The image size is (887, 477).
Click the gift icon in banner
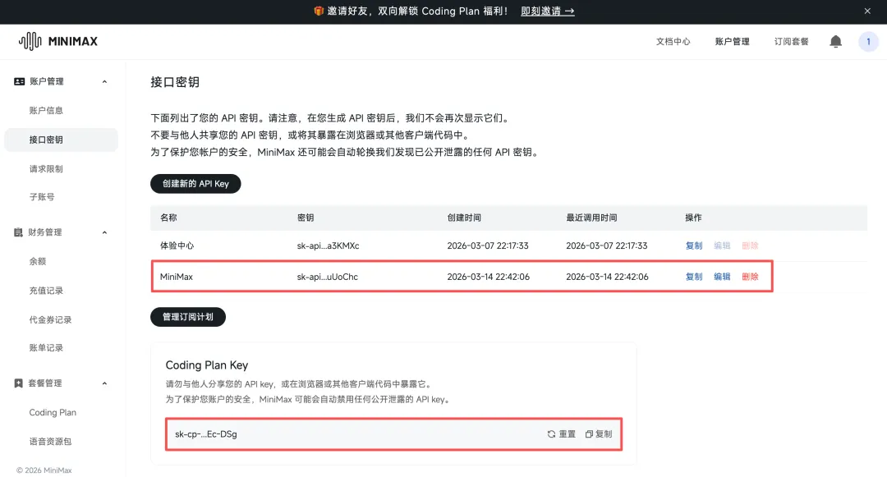click(x=319, y=11)
